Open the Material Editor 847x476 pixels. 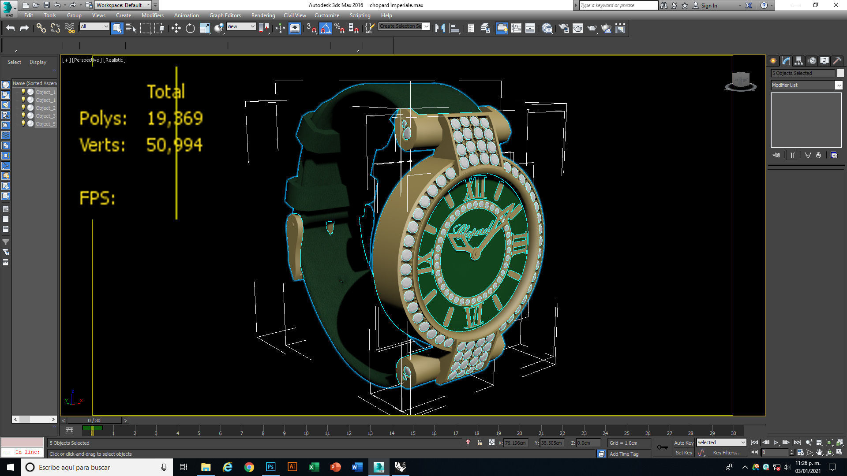tap(547, 28)
